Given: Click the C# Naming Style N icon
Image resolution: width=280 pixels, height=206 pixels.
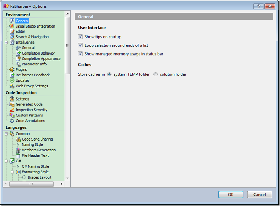Looking at the screenshot, I should click(18, 166).
